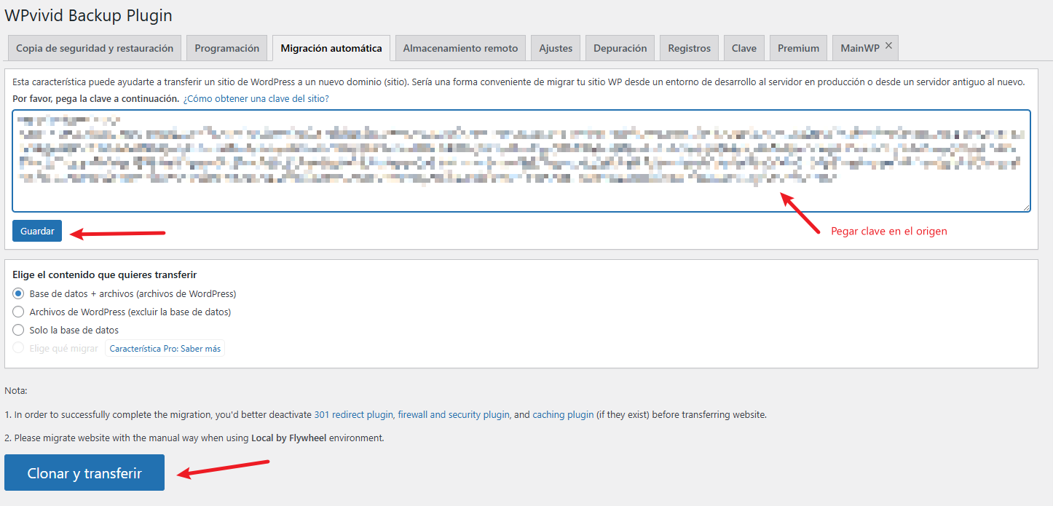Switch to the Clave tab
Screen dimensions: 1053x506
[x=744, y=49]
